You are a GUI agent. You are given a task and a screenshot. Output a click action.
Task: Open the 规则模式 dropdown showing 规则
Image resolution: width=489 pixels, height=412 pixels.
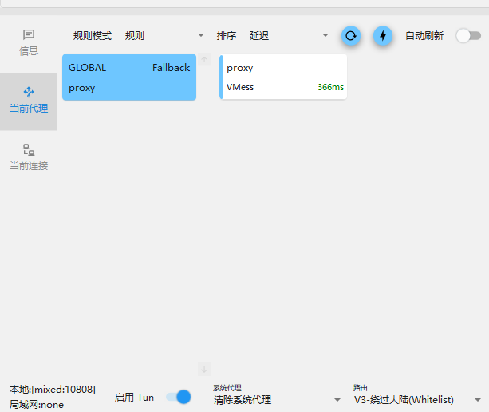(x=164, y=36)
